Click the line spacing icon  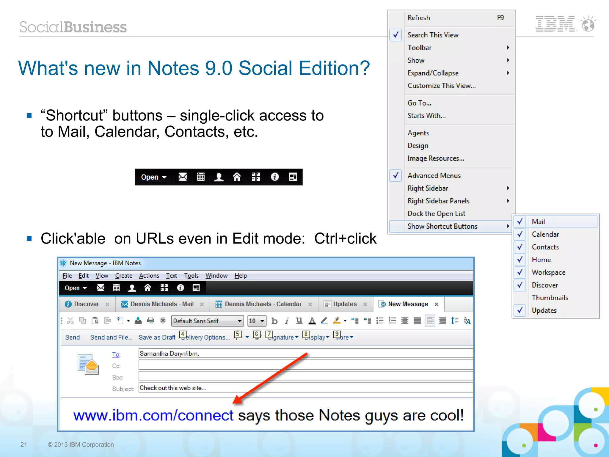[x=455, y=321]
